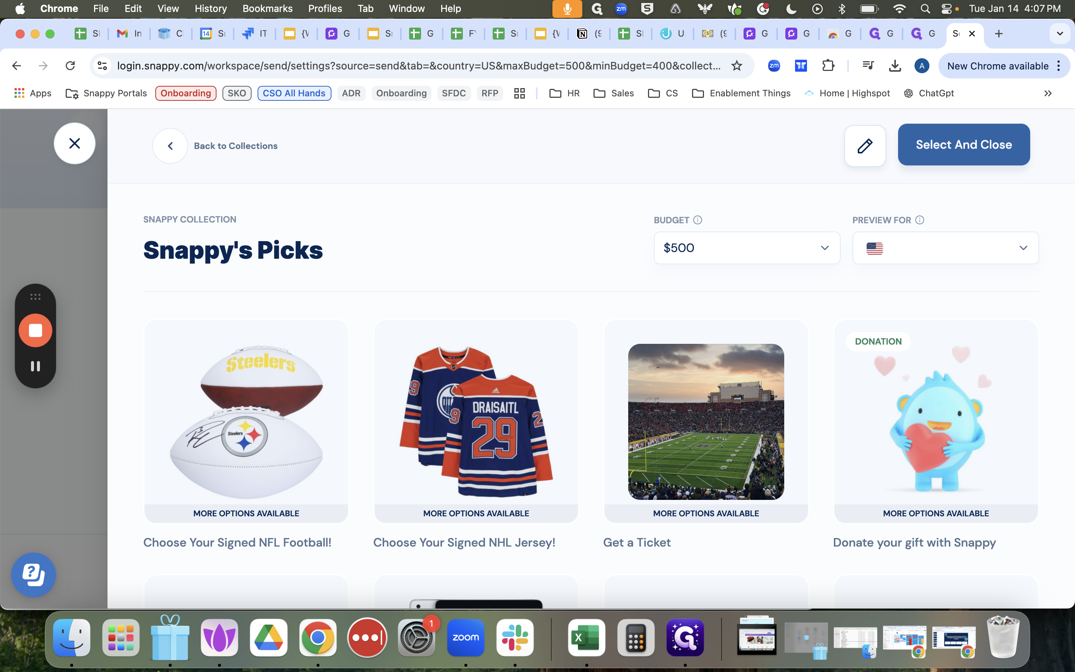Open the HR bookmarks folder
Viewport: 1075px width, 672px height.
(x=564, y=93)
